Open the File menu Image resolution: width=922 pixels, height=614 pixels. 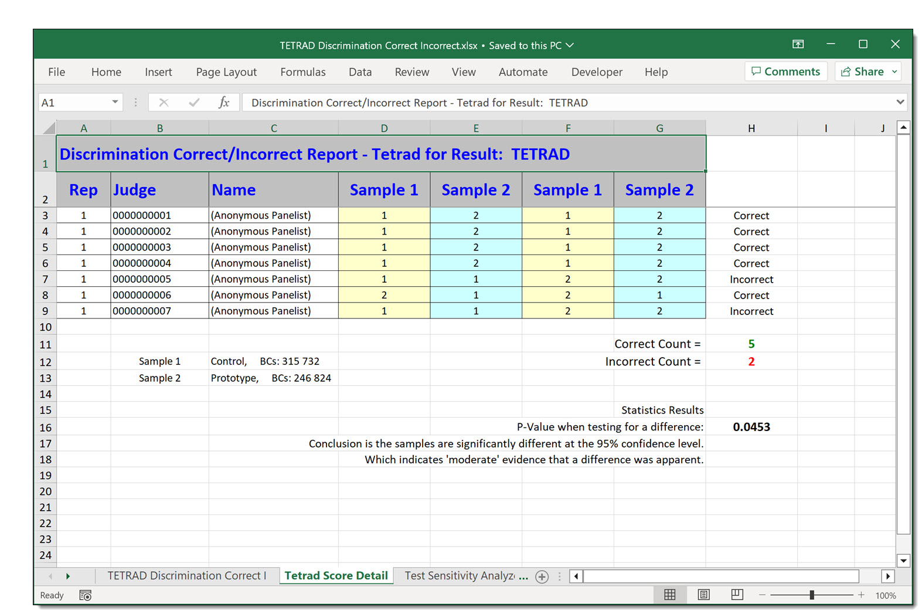tap(57, 72)
